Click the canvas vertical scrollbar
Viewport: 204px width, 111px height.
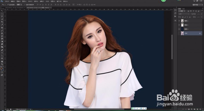click(x=172, y=47)
